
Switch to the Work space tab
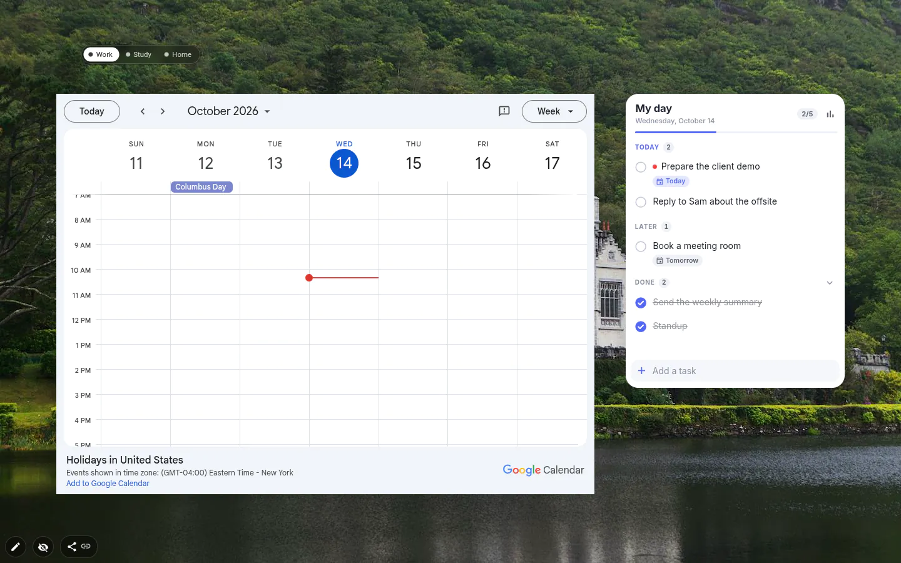click(x=101, y=54)
